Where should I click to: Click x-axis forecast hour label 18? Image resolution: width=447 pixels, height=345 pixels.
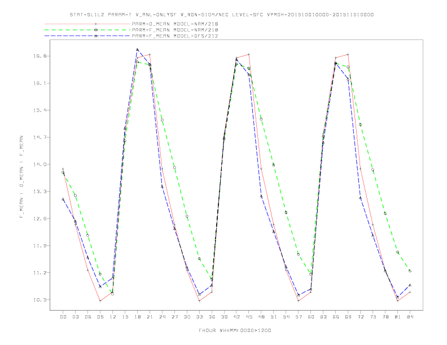click(x=137, y=317)
